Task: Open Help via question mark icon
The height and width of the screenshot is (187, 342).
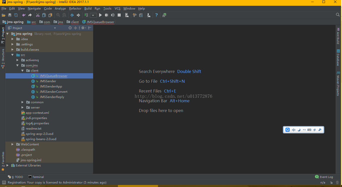Action: pos(156,15)
